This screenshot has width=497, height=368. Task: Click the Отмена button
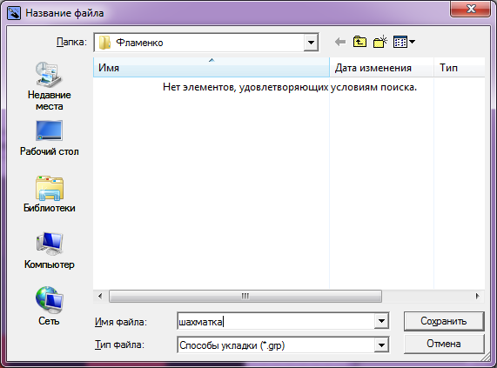point(444,344)
